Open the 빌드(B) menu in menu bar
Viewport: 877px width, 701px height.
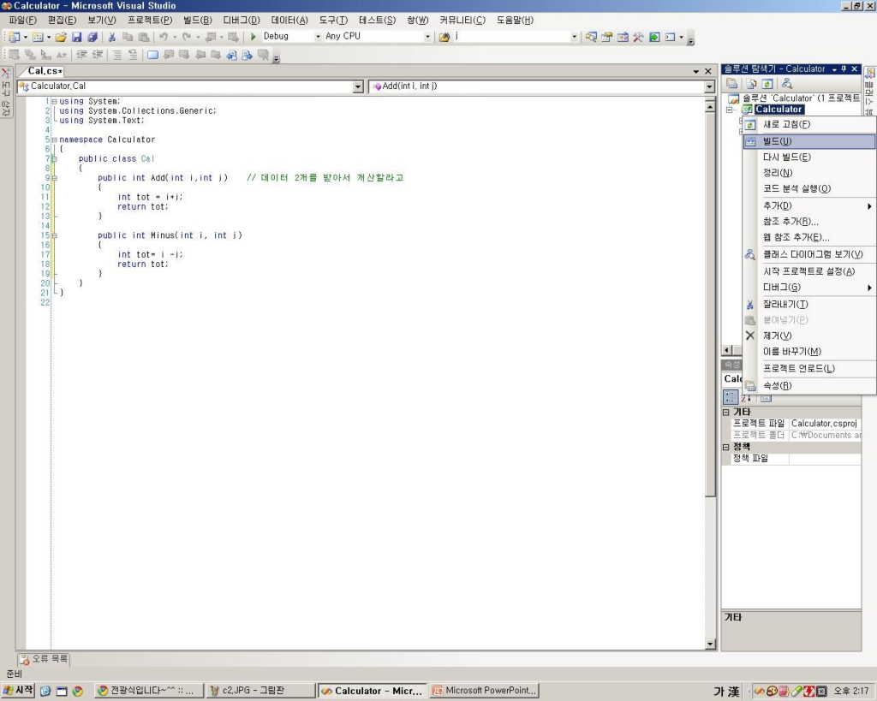coord(198,21)
